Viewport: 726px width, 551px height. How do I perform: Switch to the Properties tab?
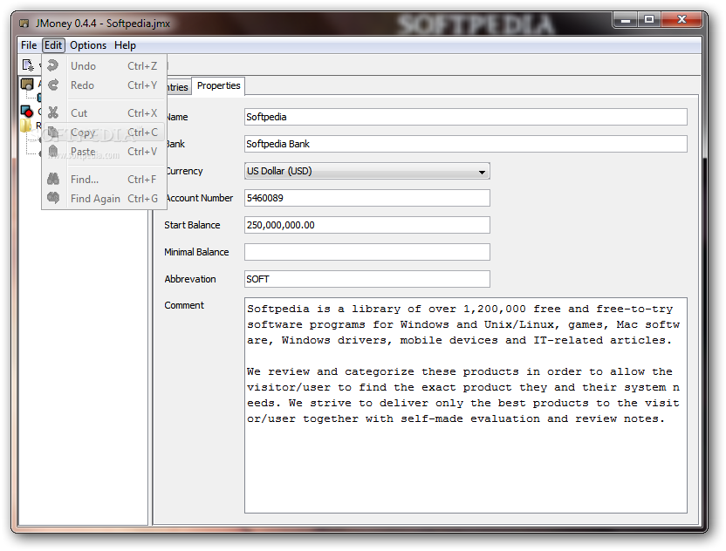[x=218, y=85]
